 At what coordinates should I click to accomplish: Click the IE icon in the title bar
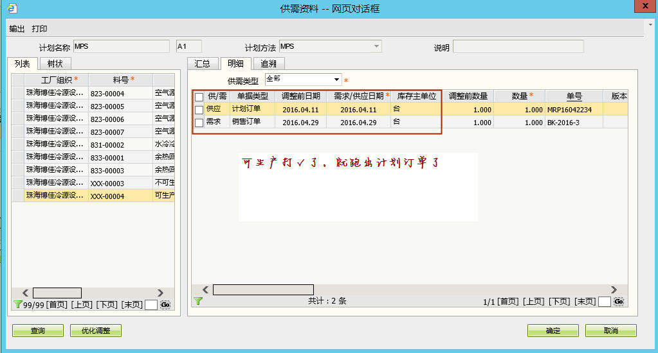click(11, 7)
